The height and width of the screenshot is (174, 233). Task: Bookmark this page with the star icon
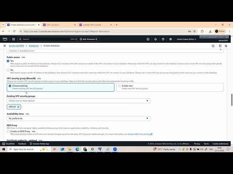pos(194,31)
